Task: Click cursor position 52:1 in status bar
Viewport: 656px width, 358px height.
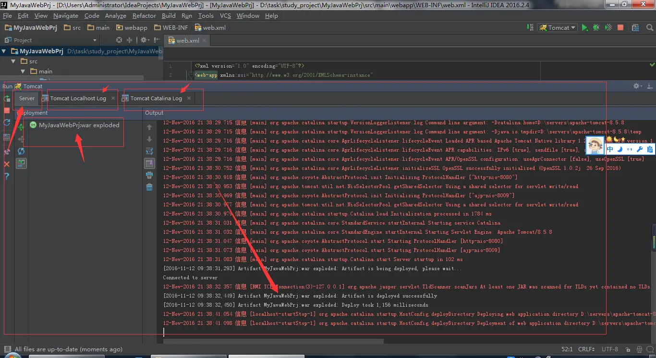Action: (566, 349)
